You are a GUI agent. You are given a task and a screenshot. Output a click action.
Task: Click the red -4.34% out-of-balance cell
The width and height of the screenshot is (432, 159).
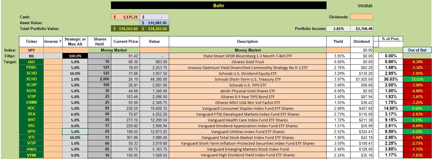click(x=417, y=62)
